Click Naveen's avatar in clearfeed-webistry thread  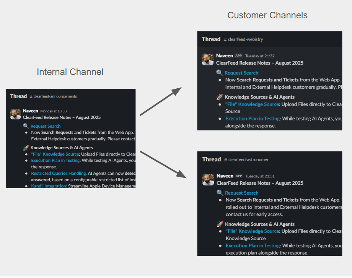pyautogui.click(x=208, y=59)
